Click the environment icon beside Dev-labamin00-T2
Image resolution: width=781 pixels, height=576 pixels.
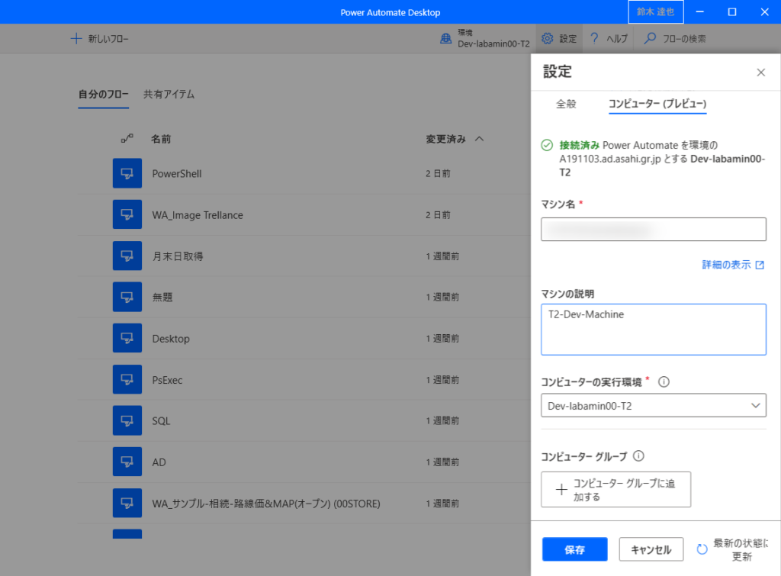pos(445,38)
